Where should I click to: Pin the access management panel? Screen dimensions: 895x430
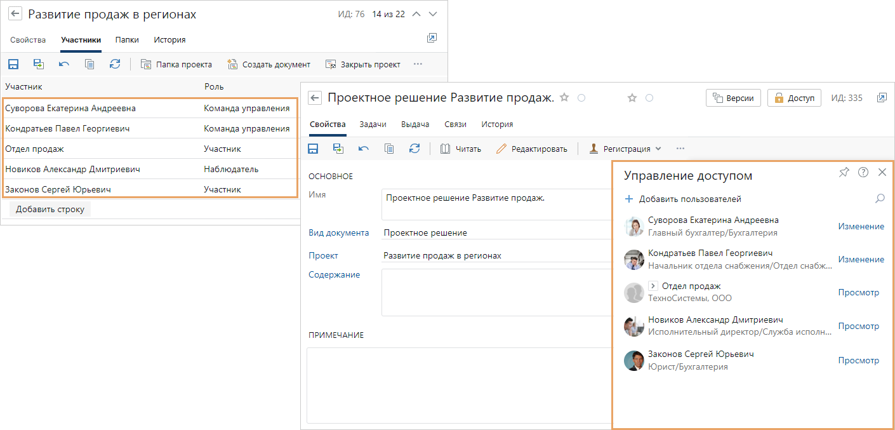844,172
